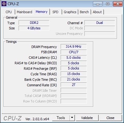Click the CPU-Z title bar text

[x=13, y=4]
